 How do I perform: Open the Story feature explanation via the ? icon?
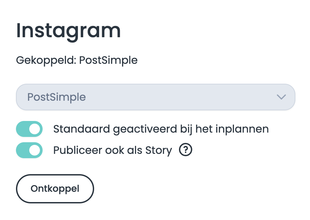[x=186, y=150]
